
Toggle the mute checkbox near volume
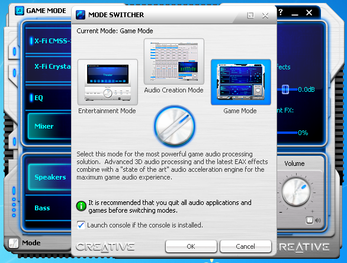point(309,220)
